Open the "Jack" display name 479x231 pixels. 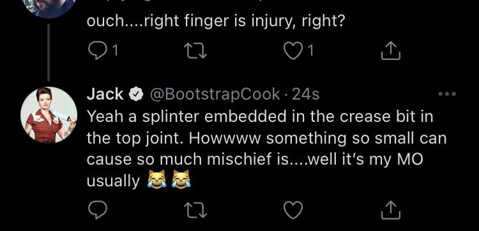coord(105,94)
